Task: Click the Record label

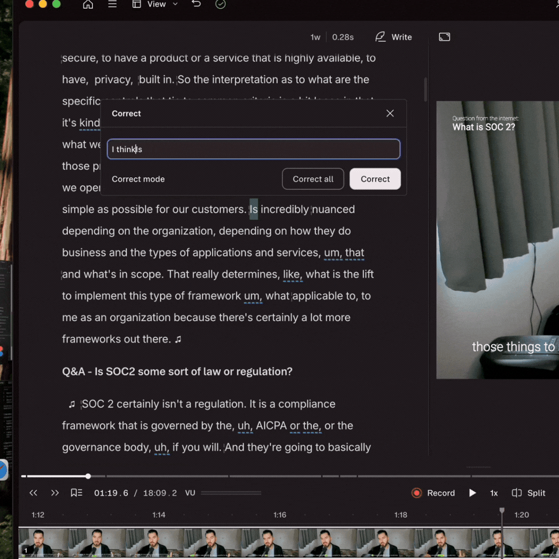Action: [x=441, y=493]
